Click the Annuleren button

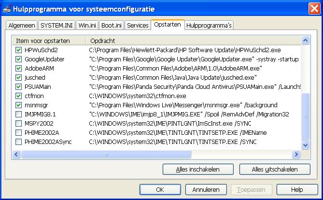pos(206,190)
